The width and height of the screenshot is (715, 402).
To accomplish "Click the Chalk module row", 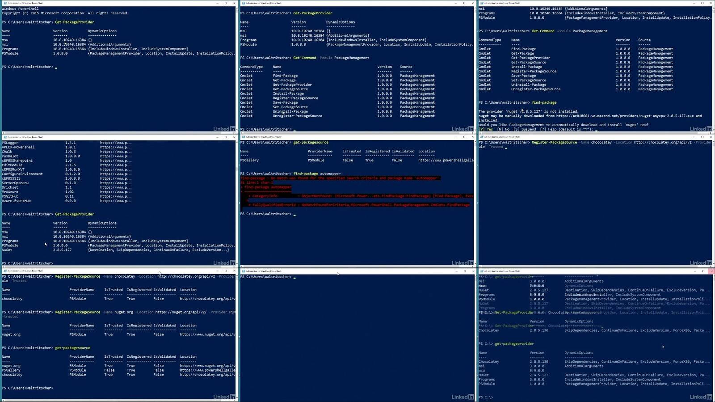I will 67,152.
